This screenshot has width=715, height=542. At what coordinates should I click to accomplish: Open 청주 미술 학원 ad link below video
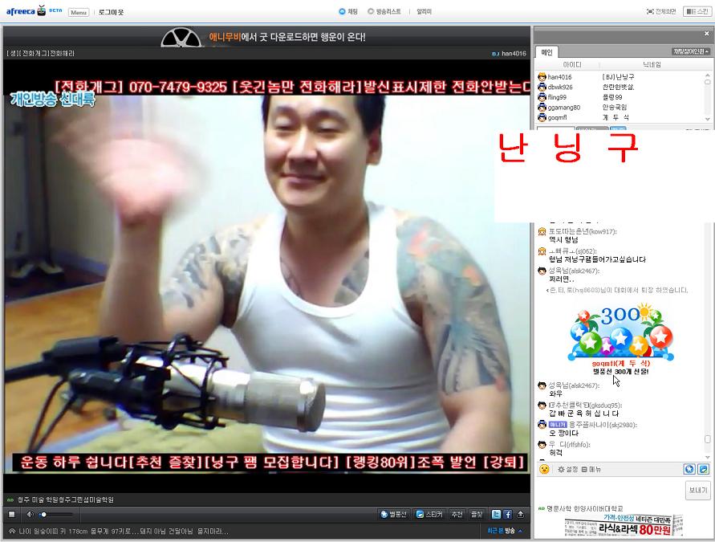(x=66, y=500)
